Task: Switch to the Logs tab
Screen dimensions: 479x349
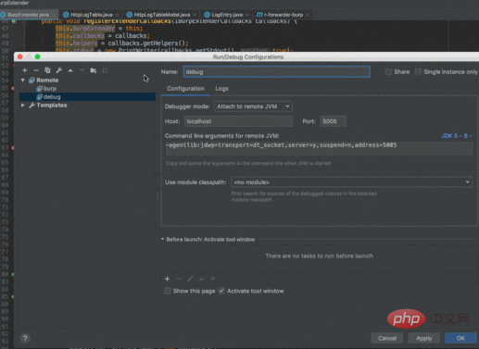Action: pyautogui.click(x=221, y=89)
